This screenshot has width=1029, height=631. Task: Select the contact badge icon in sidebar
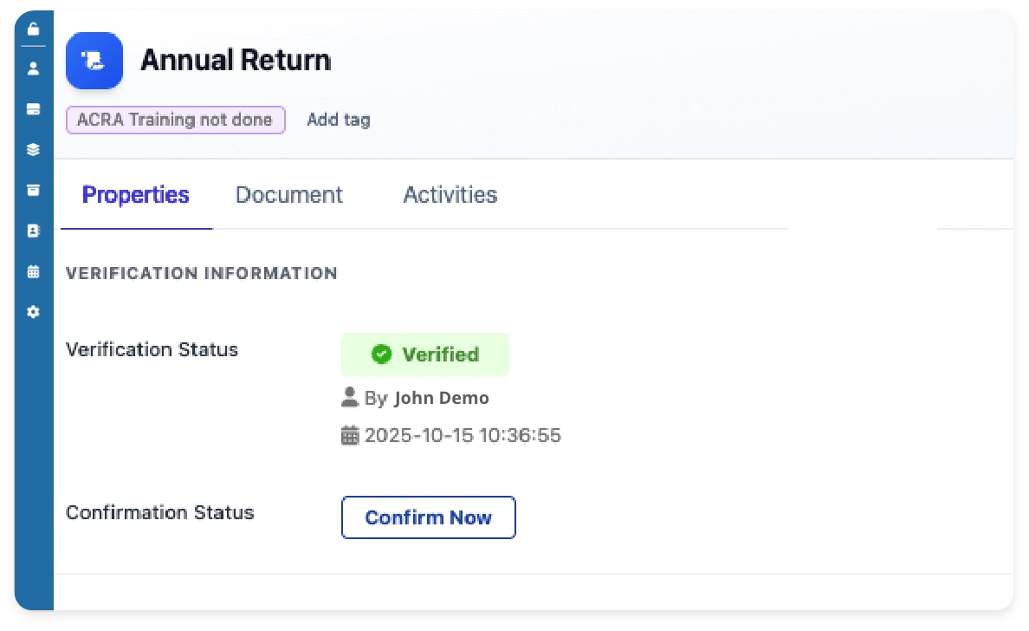coord(32,231)
